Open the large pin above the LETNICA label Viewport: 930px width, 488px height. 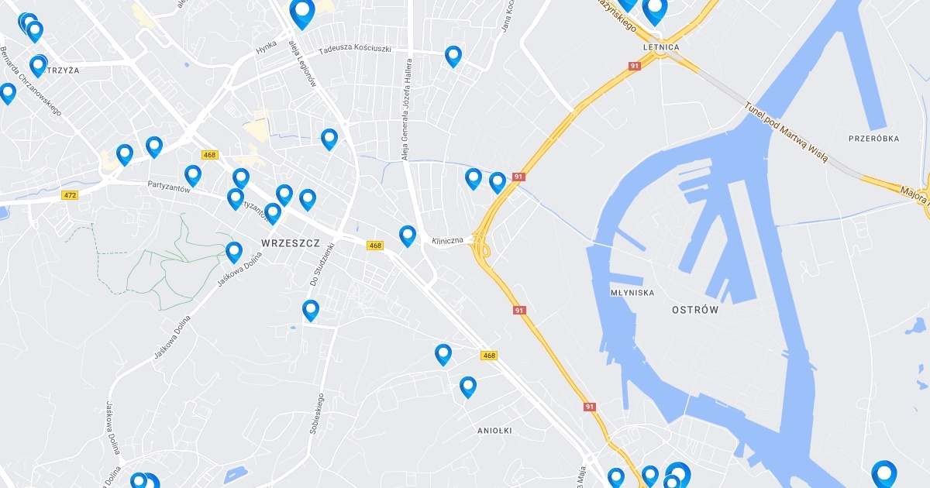(655, 10)
